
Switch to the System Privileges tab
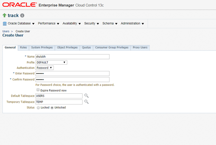pos(42,47)
